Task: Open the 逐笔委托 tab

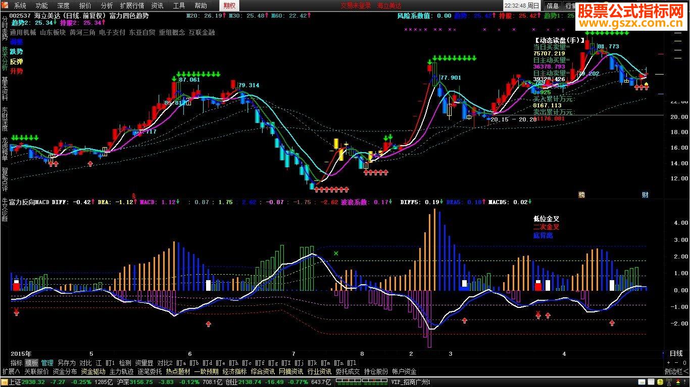Action: click(150, 371)
